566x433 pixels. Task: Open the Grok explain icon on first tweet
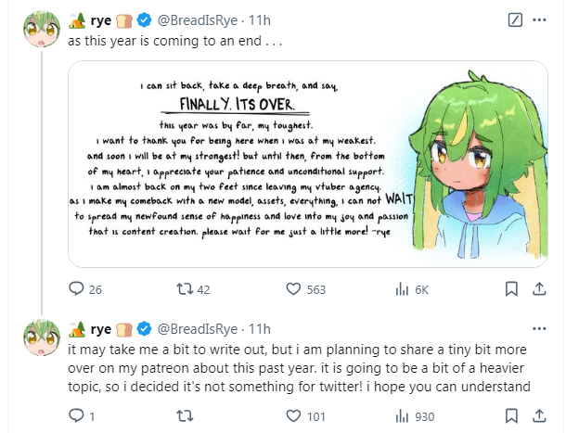[516, 19]
